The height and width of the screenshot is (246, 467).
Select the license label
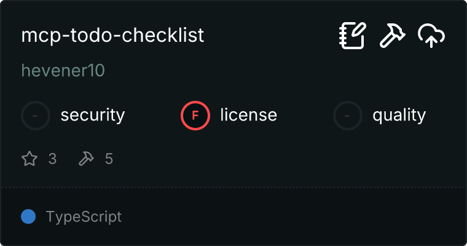(248, 115)
